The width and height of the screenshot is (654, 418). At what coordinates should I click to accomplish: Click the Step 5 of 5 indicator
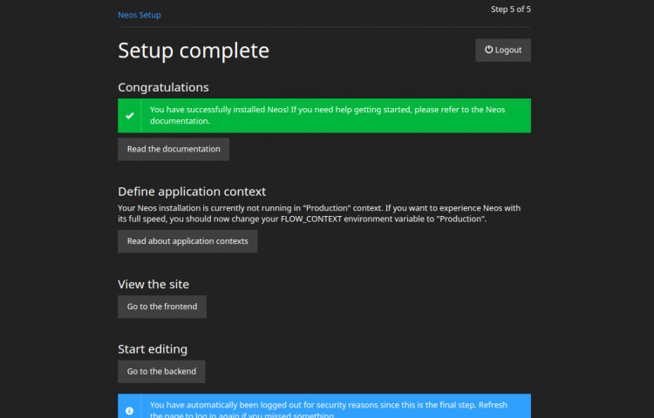(510, 10)
